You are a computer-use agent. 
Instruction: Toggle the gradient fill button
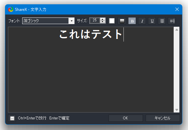[x=122, y=21]
